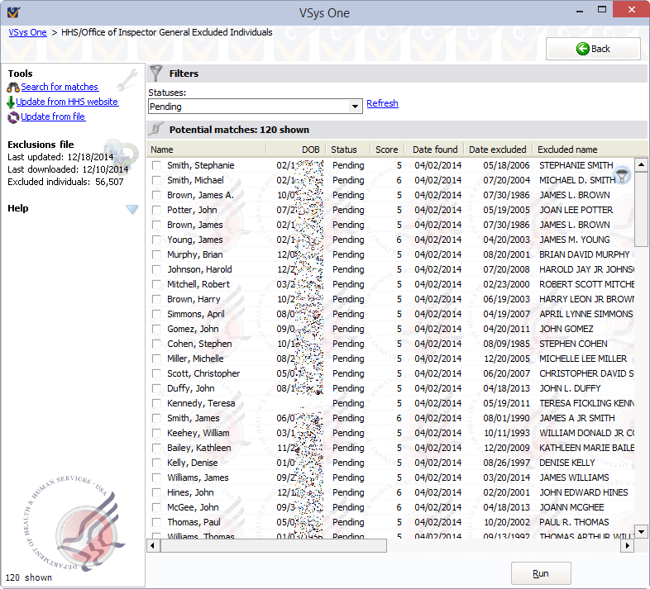Screen dimensions: 650x589
Task: Click the Potential matches header icon
Action: 155,129
